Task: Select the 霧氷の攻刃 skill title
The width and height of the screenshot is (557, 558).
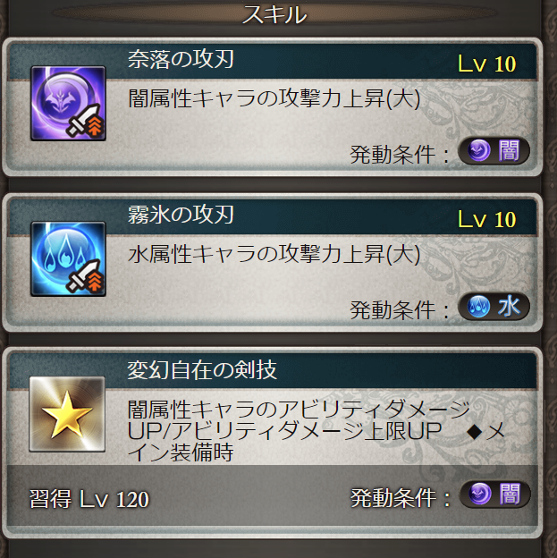Action: coord(181,215)
